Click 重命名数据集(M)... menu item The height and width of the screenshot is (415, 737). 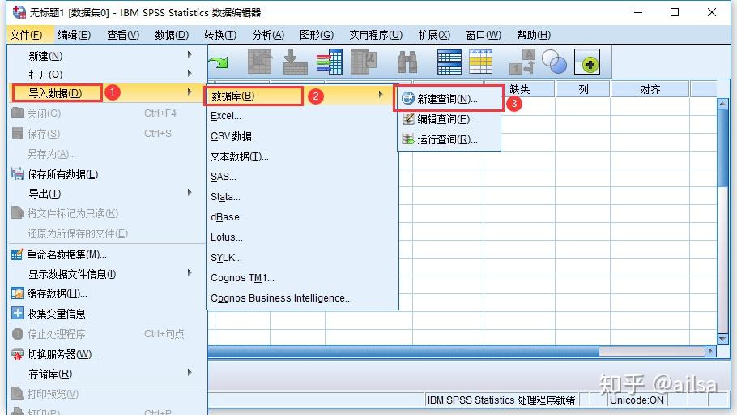click(x=107, y=255)
